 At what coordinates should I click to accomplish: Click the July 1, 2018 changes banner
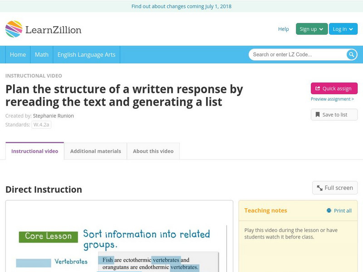click(x=181, y=6)
